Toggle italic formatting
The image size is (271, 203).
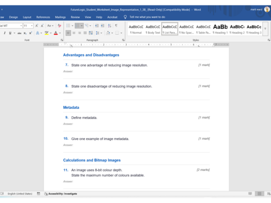4,33
